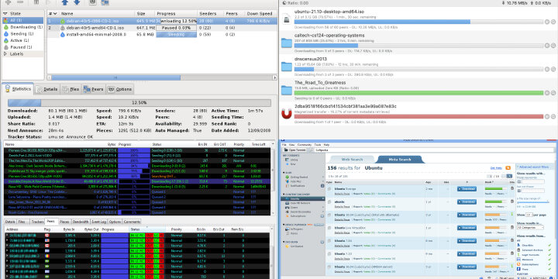Collapse the DEVICE PLAYBACK section in Vuze

[284, 225]
